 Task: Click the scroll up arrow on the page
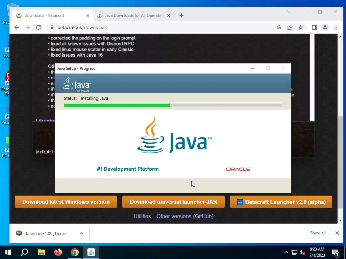(x=341, y=37)
